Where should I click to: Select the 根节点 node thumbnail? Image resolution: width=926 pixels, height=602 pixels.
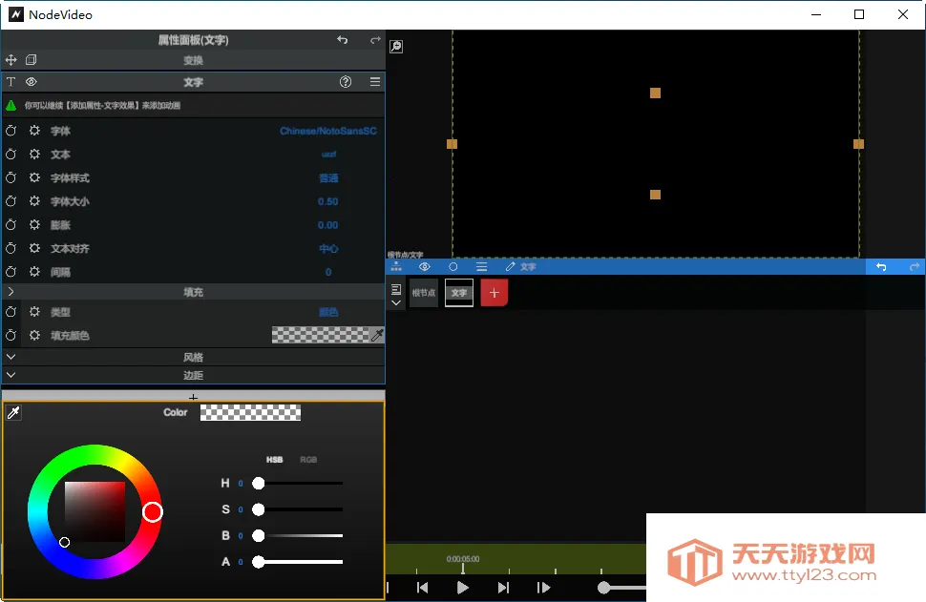pyautogui.click(x=424, y=292)
